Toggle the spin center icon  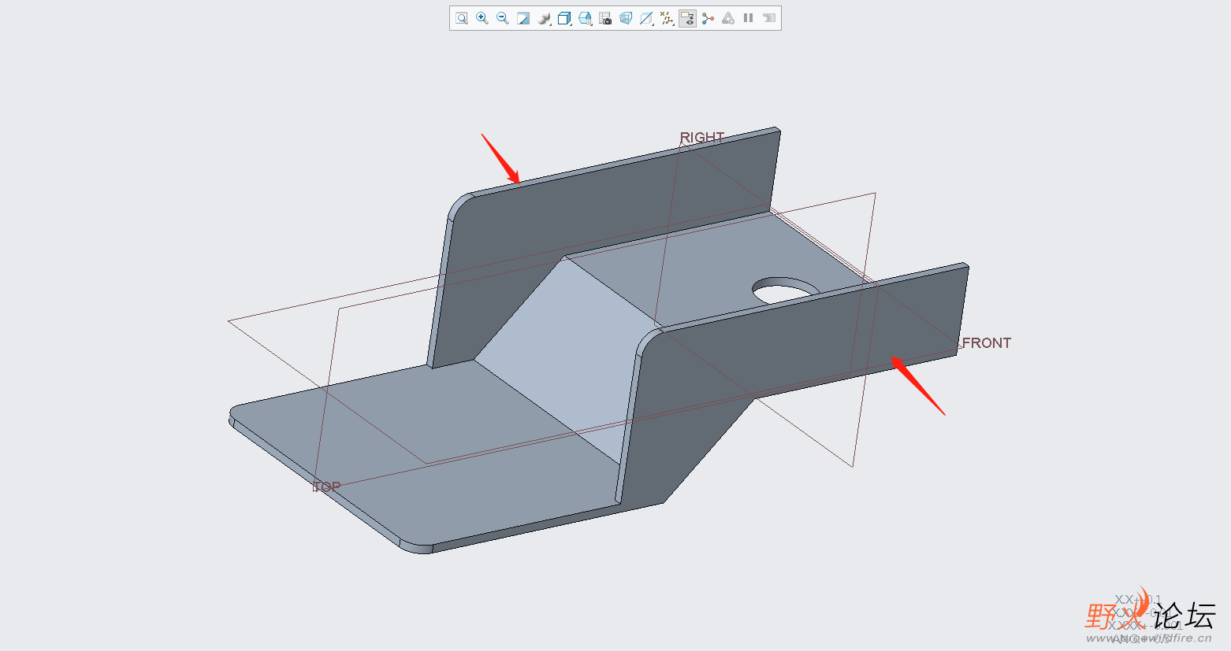(708, 18)
